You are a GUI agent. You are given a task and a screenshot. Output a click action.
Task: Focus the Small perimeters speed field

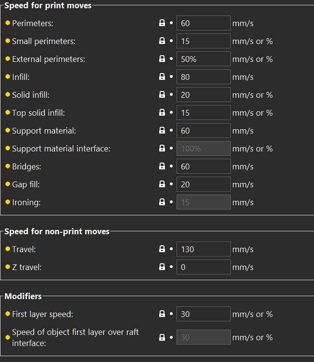pyautogui.click(x=203, y=41)
